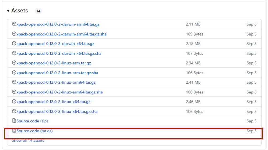The width and height of the screenshot is (268, 150).
Task: Click package icon beside linux-x64.tar.gz.sha
Action: 14,112
